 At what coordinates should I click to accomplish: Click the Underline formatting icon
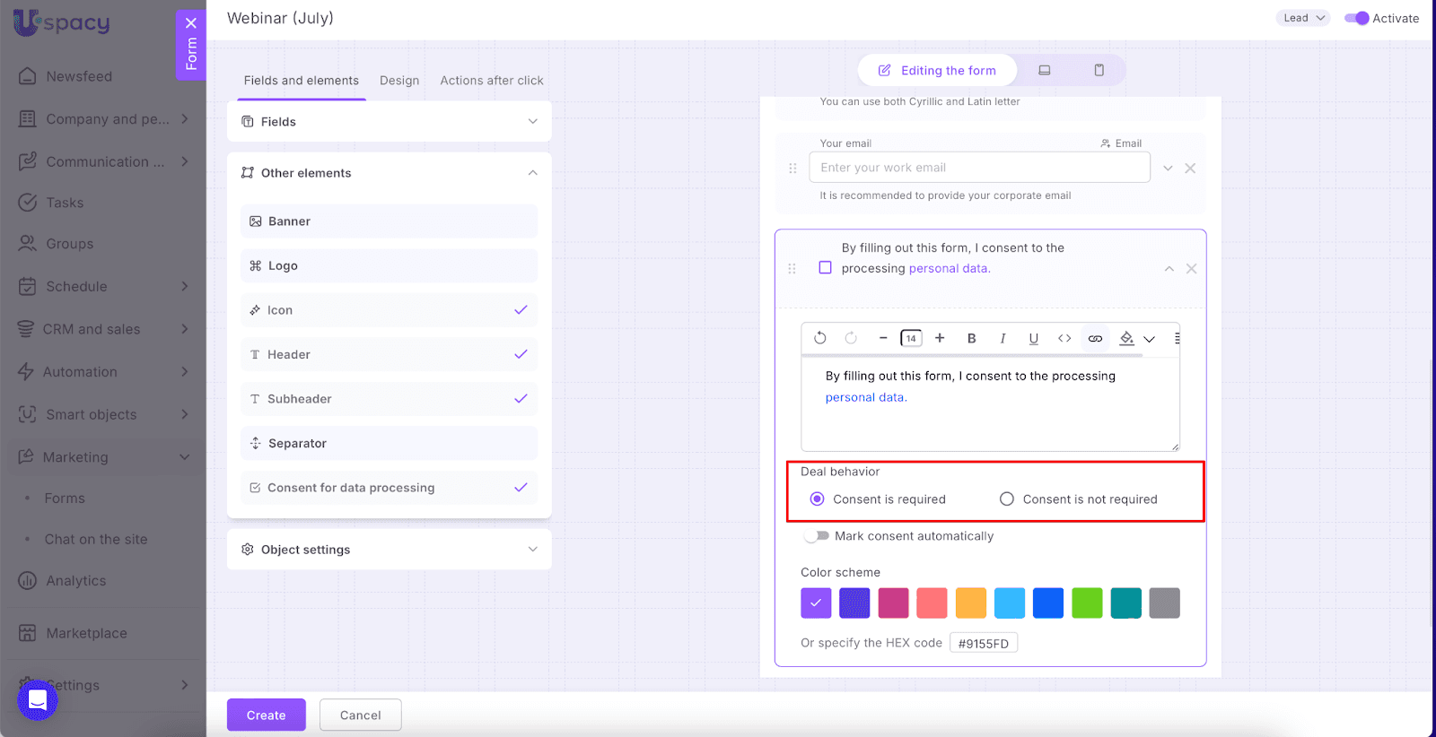pyautogui.click(x=1033, y=338)
